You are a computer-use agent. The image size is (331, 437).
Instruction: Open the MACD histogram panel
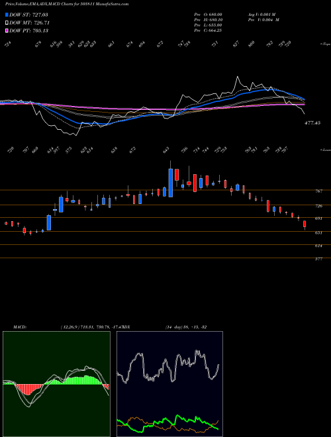point(56,384)
